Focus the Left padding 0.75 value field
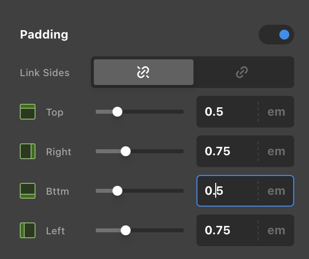Viewport: 309px width, 259px height. point(227,230)
